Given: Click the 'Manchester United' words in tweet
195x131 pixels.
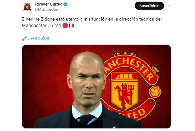Looking at the screenshot, I should pos(42,26).
